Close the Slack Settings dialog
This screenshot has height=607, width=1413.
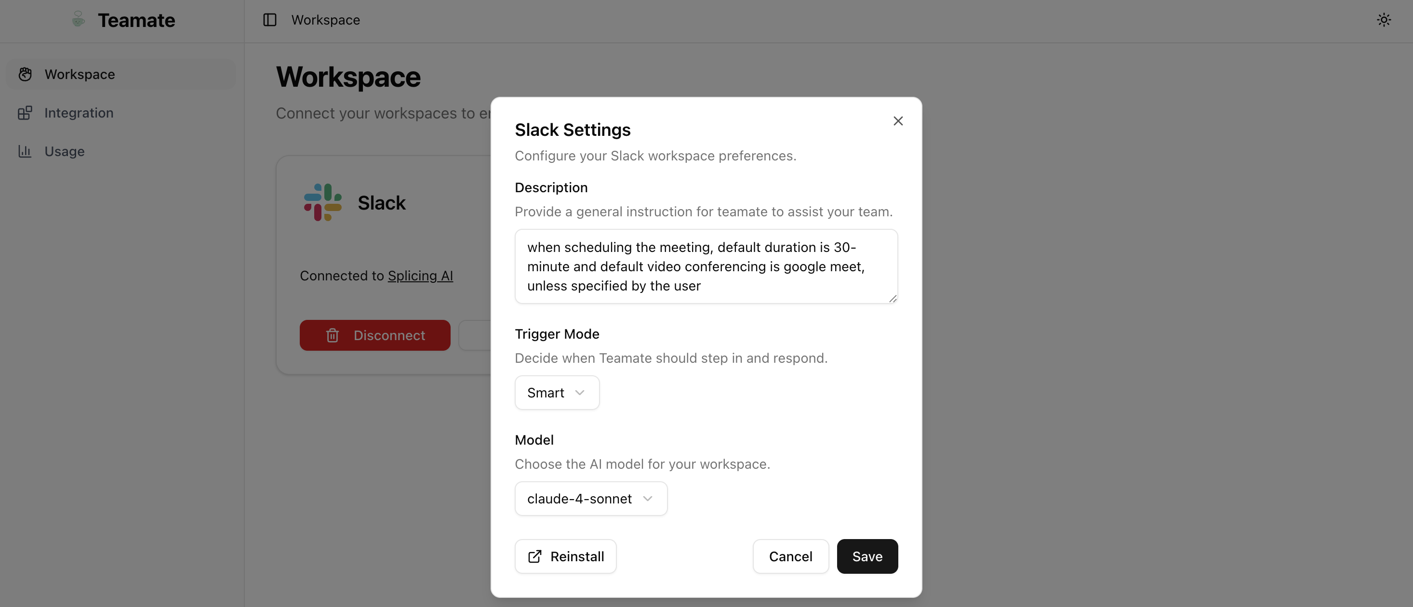[x=897, y=121]
